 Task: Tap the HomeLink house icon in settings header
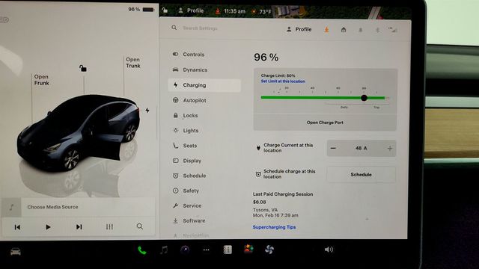point(344,30)
